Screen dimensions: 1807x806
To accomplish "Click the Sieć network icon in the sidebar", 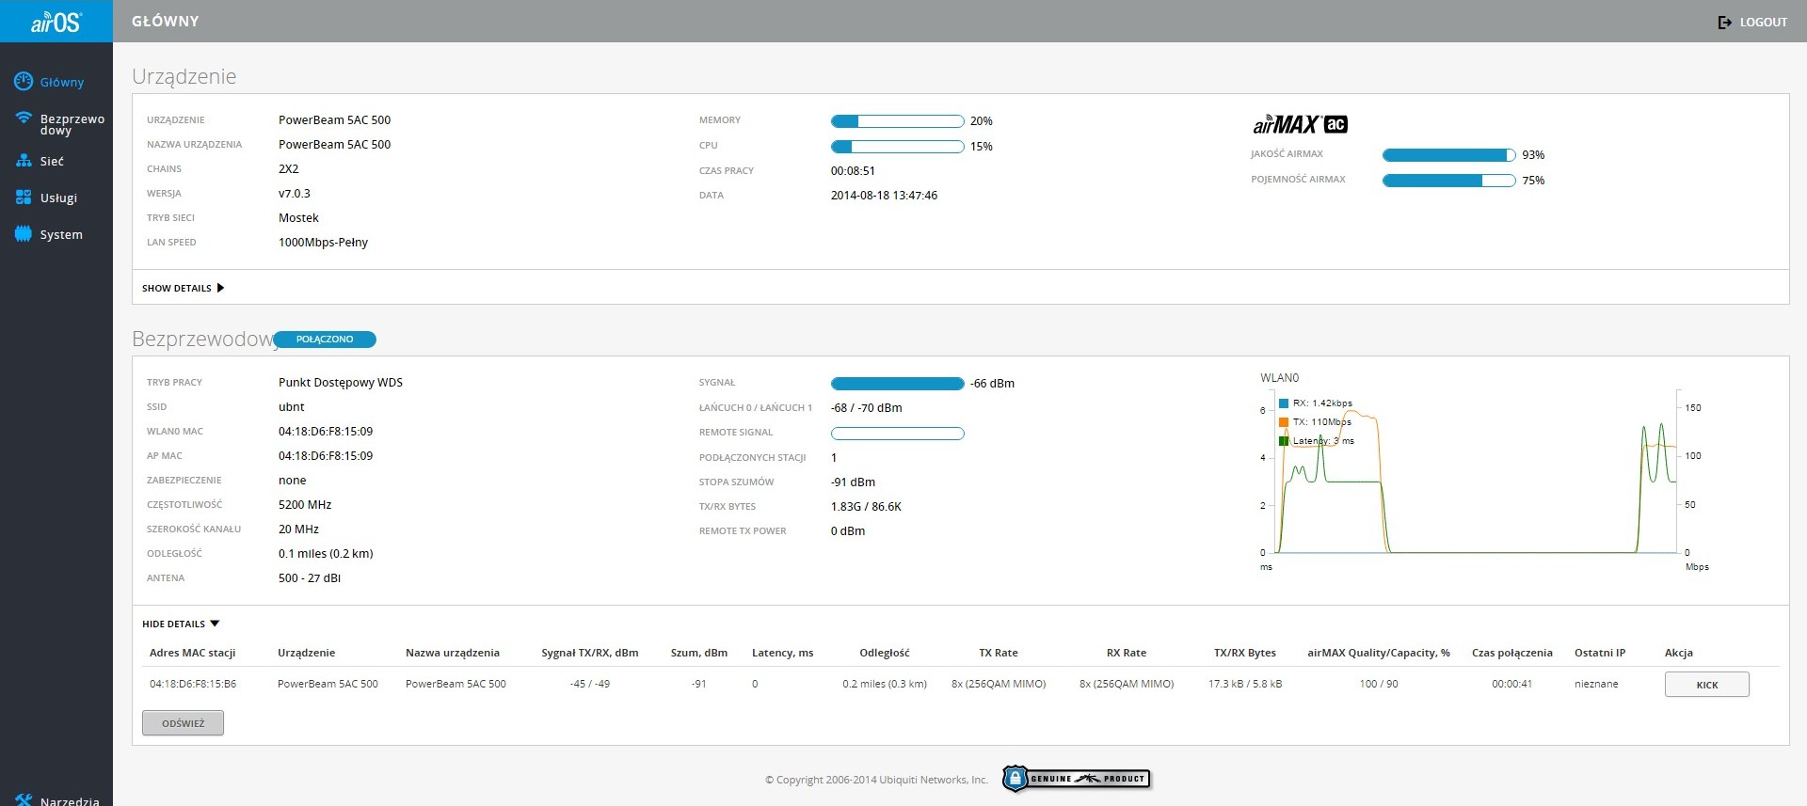I will coord(24,161).
